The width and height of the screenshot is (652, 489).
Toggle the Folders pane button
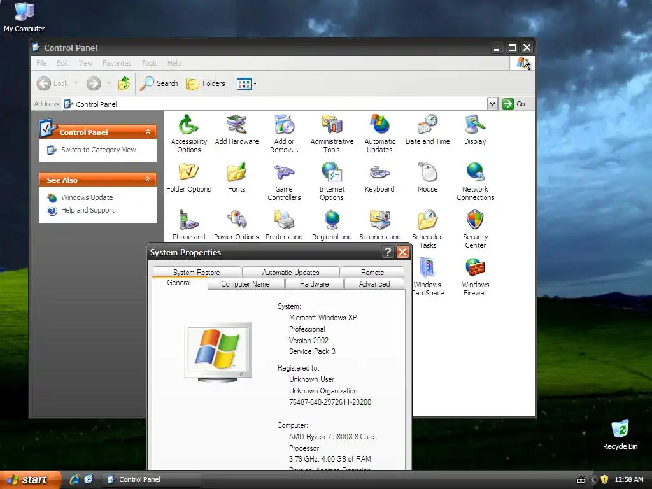click(x=206, y=83)
